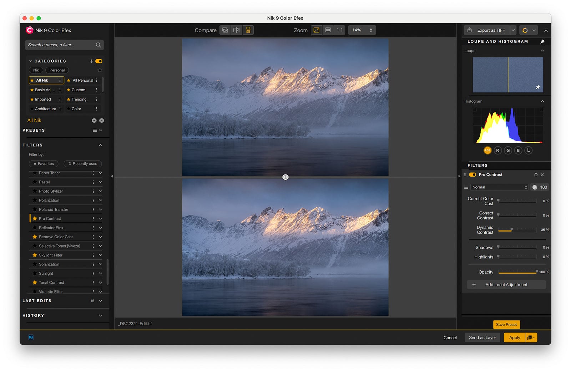Collapse the Filters list section

pos(101,145)
